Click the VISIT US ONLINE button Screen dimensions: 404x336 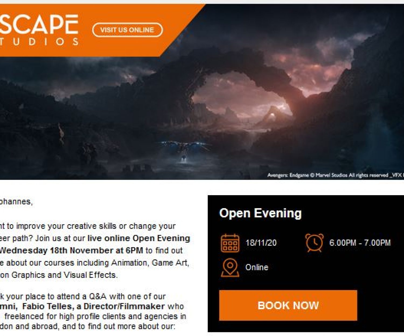coord(127,30)
